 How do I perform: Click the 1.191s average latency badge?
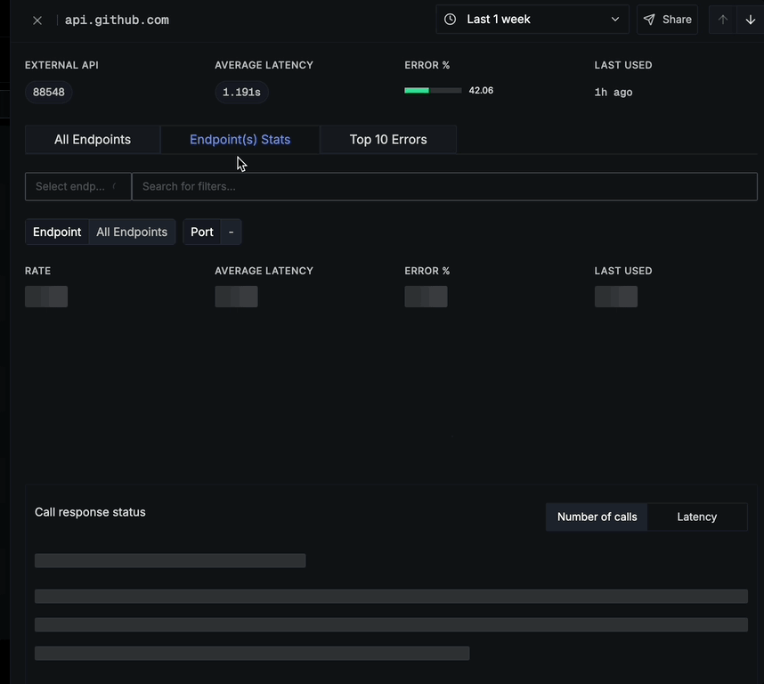click(x=241, y=92)
